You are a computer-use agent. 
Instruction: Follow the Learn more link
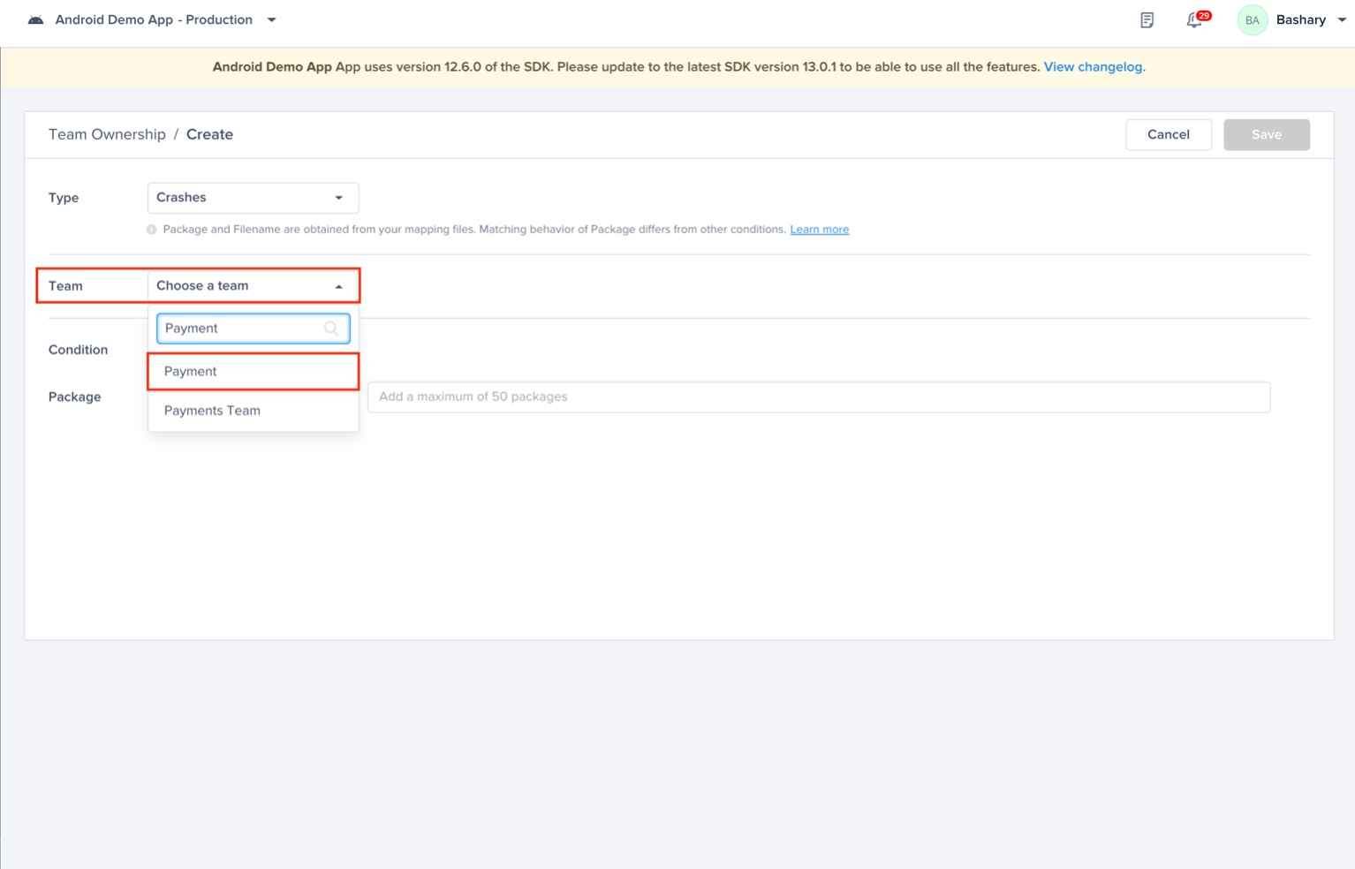819,230
